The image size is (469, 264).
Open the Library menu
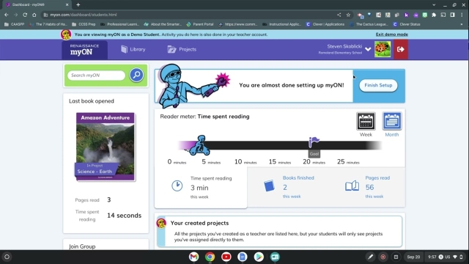(x=133, y=49)
